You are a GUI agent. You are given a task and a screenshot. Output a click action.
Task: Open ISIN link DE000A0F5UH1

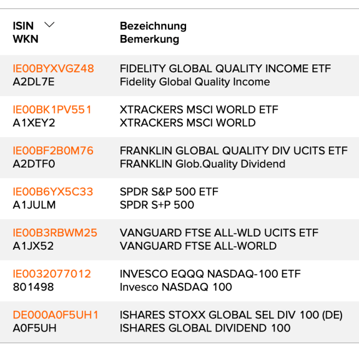point(55,315)
